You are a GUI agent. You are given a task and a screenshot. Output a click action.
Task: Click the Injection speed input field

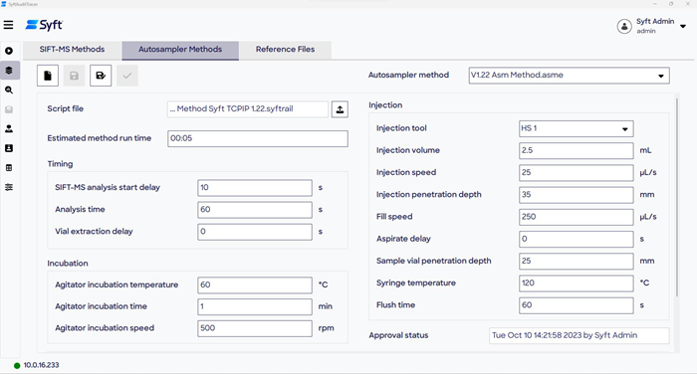(x=577, y=173)
